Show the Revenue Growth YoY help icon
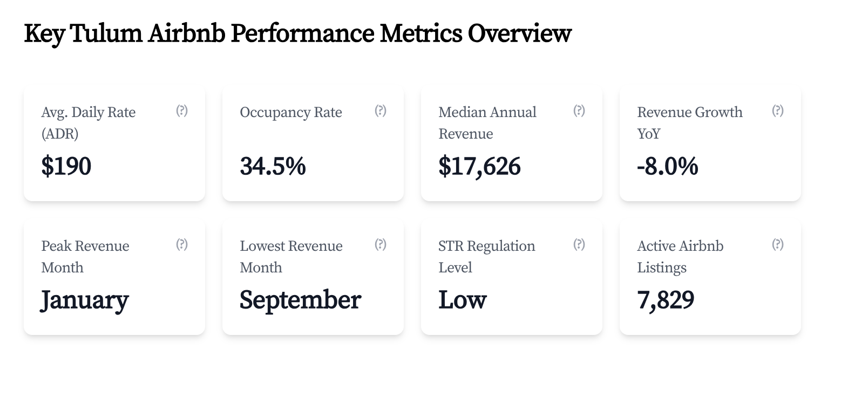This screenshot has width=841, height=397. 778,111
